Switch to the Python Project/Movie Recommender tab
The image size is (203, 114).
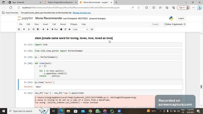coord(60,2)
